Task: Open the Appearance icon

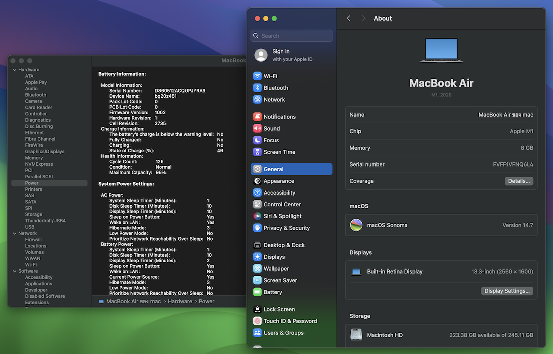Action: (257, 181)
